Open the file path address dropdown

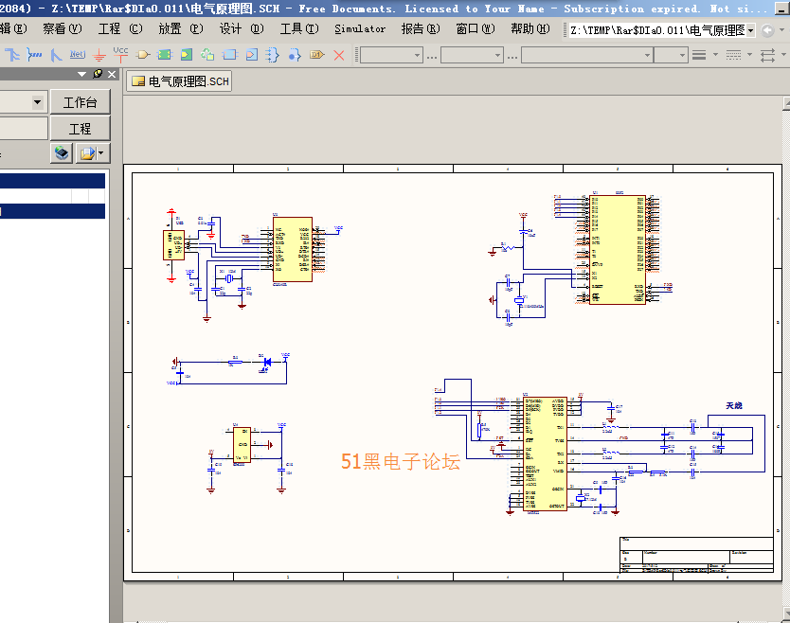pyautogui.click(x=750, y=30)
